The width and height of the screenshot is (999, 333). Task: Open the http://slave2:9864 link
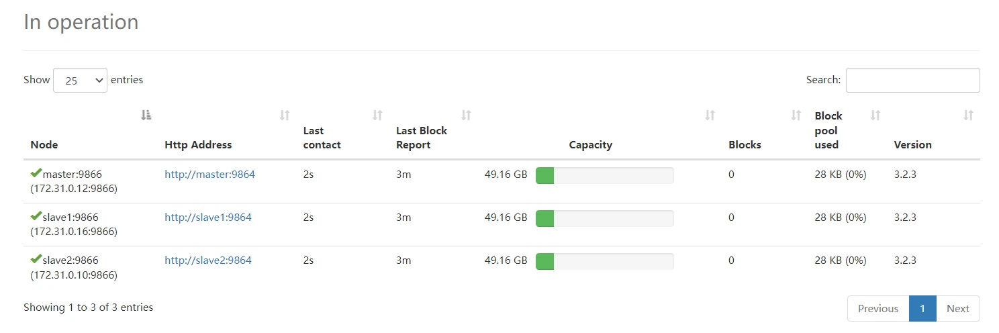point(208,260)
